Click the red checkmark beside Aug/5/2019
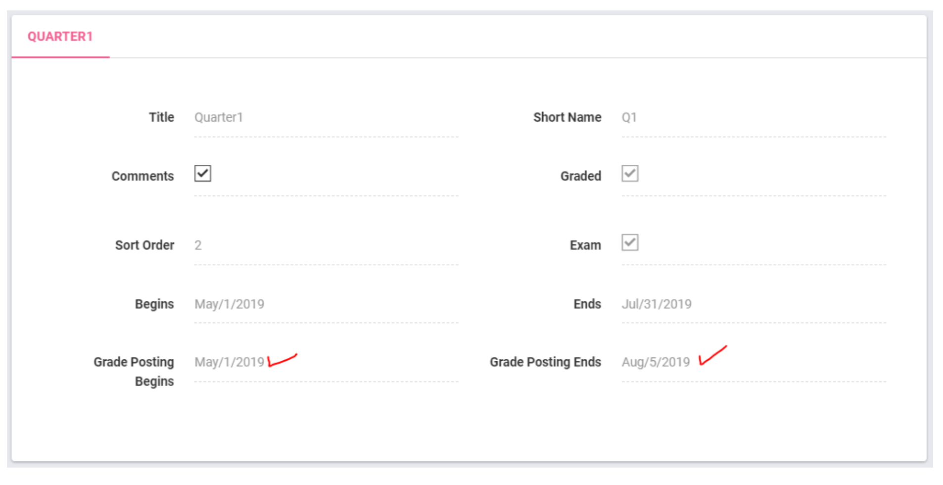This screenshot has height=485, width=943. (x=712, y=356)
